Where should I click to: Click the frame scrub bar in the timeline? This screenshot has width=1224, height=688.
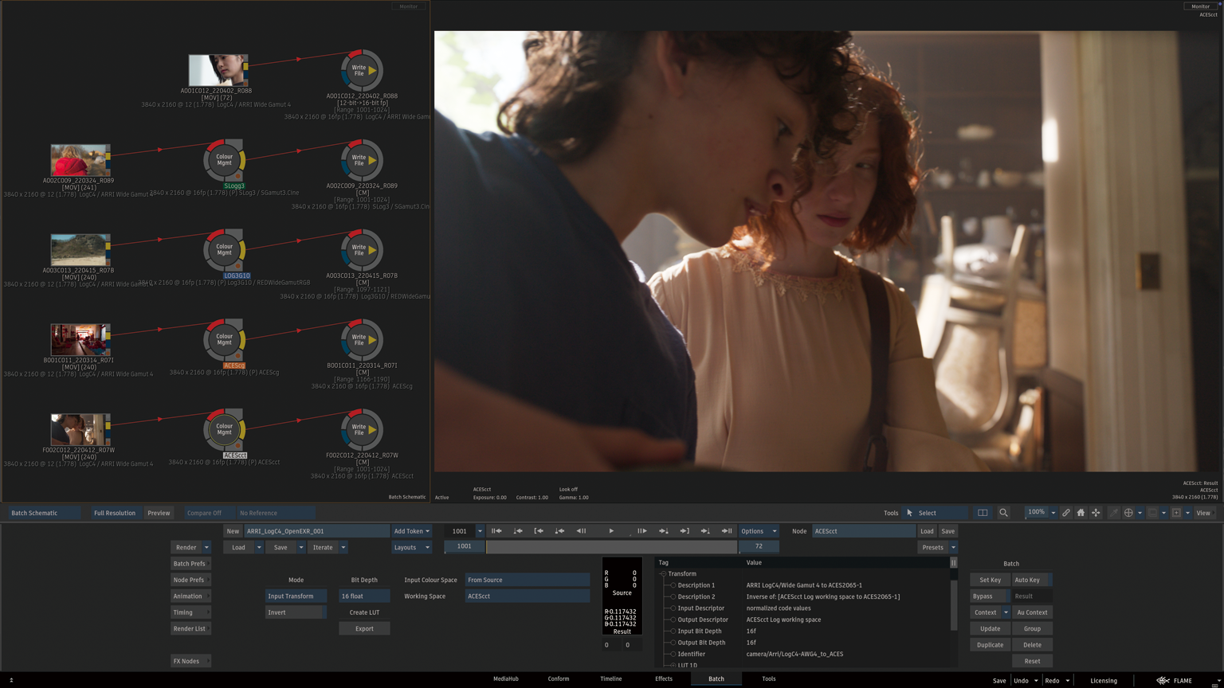(x=610, y=547)
